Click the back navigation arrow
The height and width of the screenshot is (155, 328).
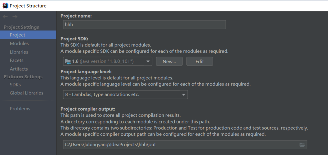coord(5,17)
